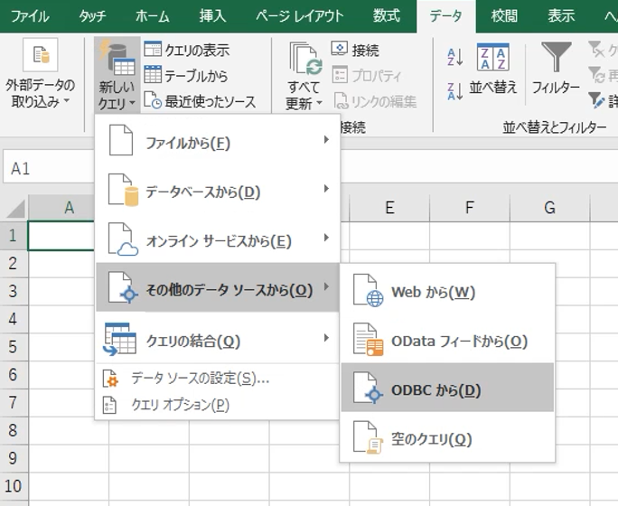Open データ ソースの設定(S)... entry
The width and height of the screenshot is (618, 506).
click(218, 379)
